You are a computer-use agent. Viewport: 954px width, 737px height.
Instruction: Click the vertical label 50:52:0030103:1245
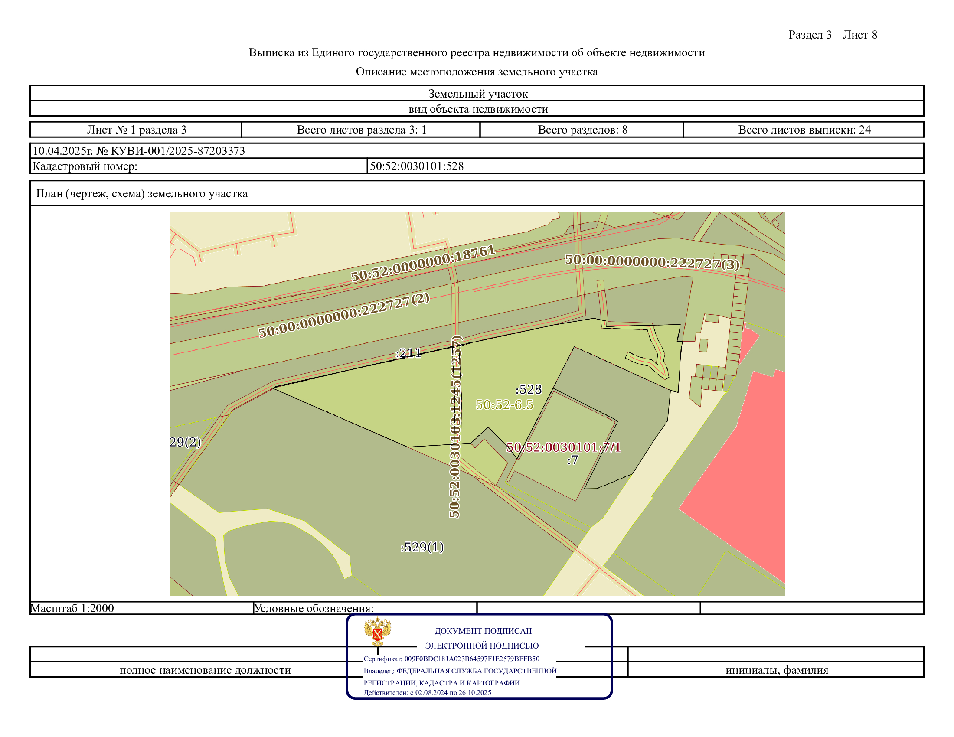click(x=455, y=426)
